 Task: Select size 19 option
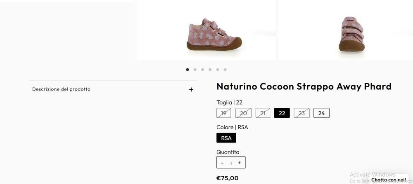click(224, 113)
